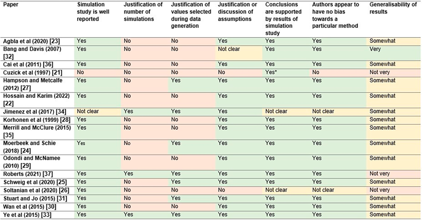The height and width of the screenshot is (220, 422).
Task: Click the "Simulation study is well reported" header
Action: (93, 11)
